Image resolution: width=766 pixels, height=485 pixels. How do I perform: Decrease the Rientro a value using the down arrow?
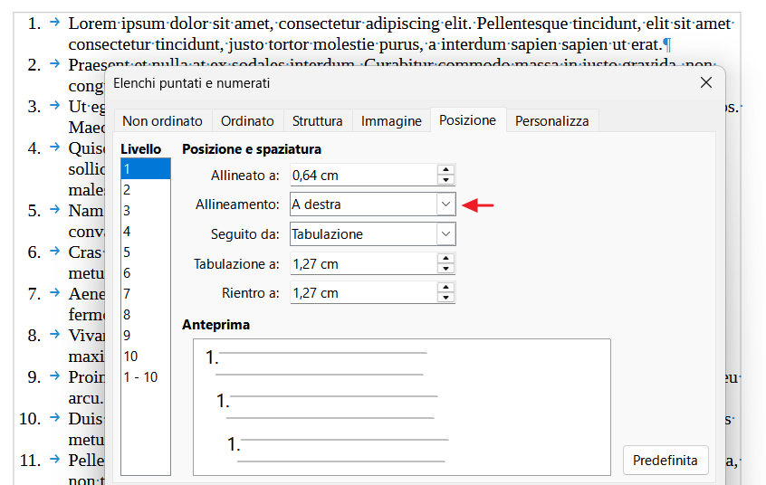coord(445,298)
